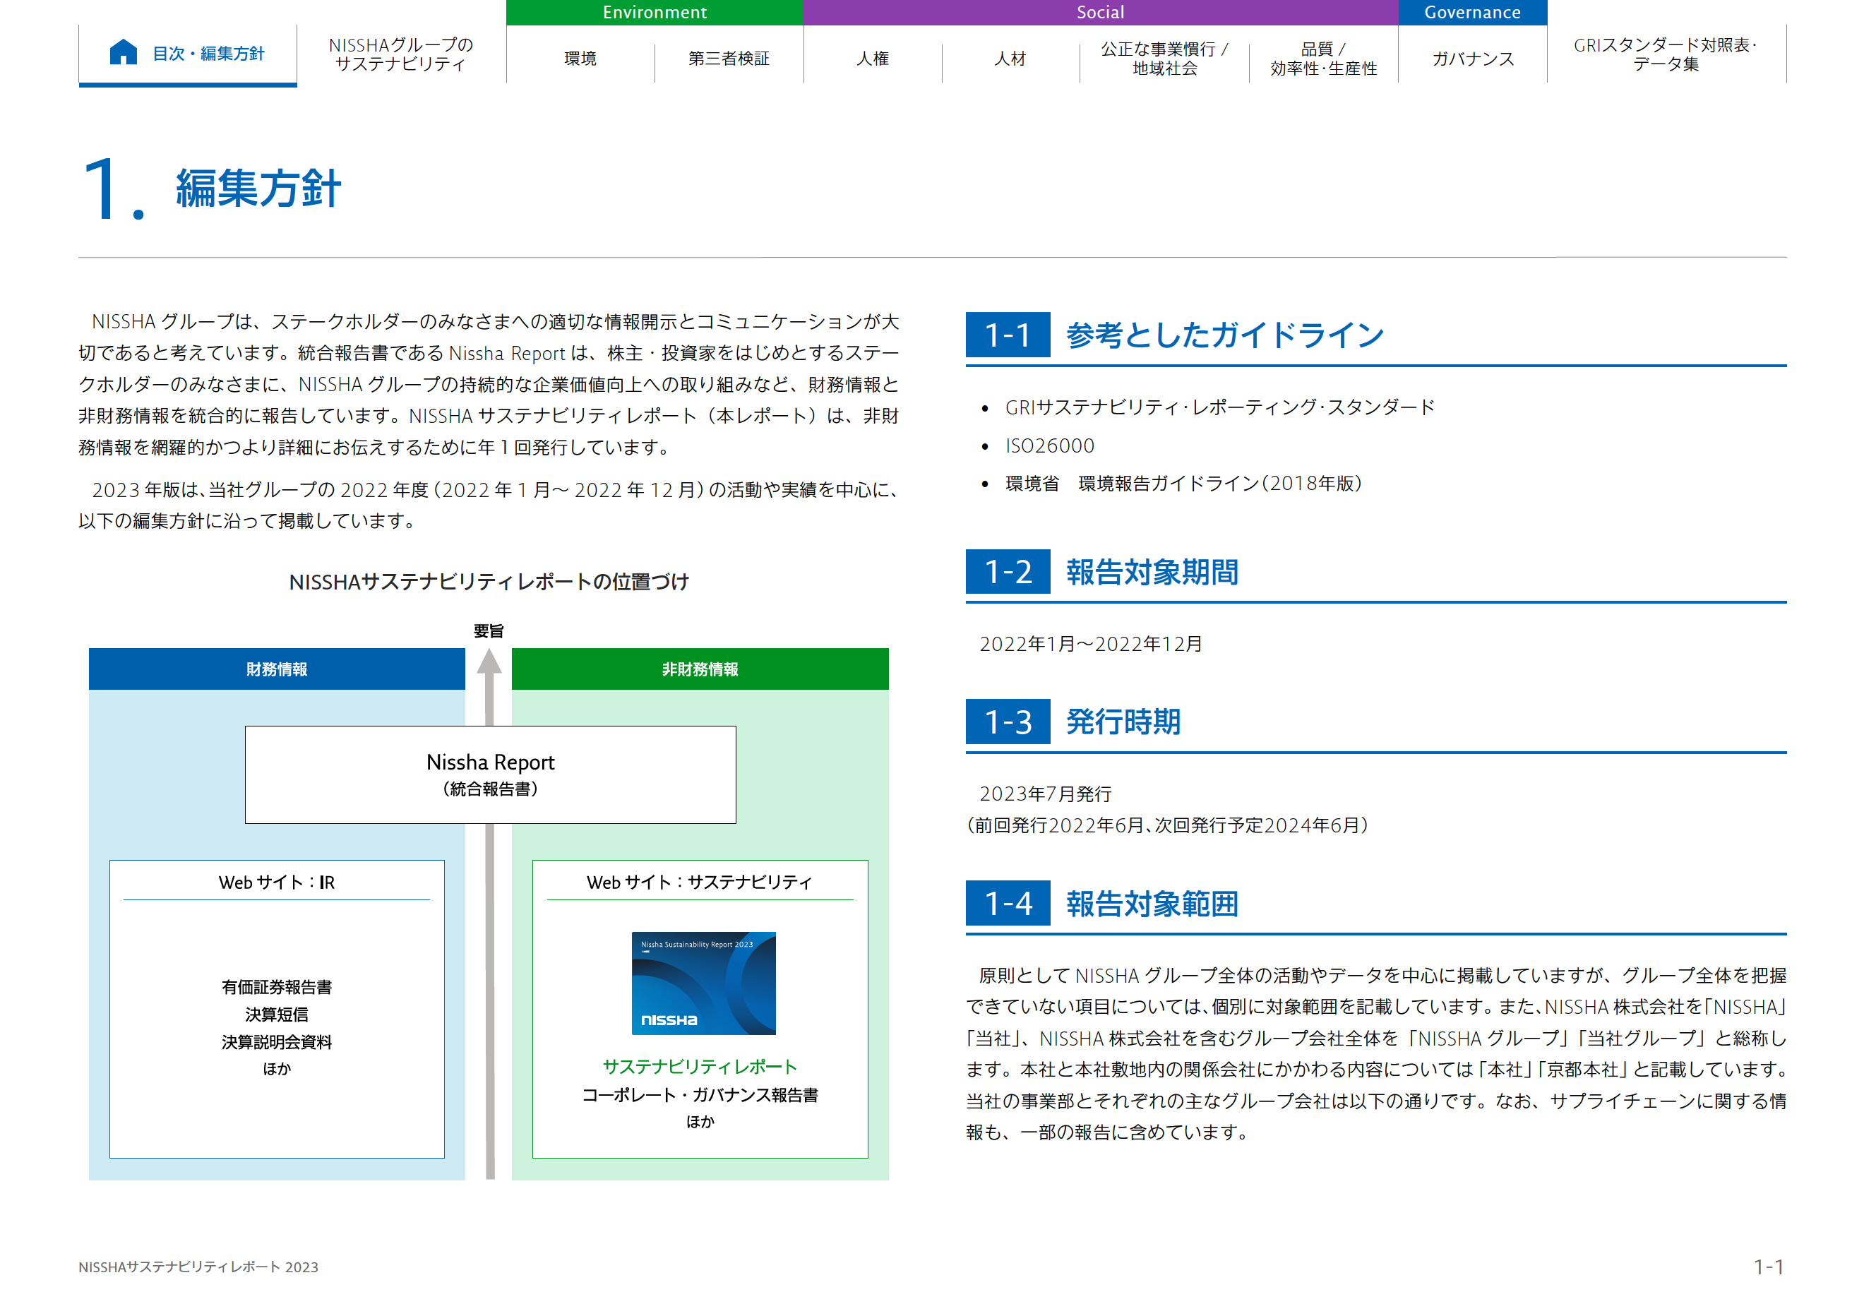Switch to the 人材 tab
The height and width of the screenshot is (1316, 1864).
tap(1010, 59)
